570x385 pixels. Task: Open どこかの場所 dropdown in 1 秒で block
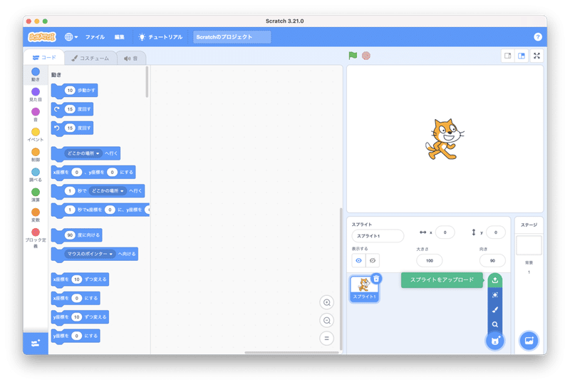[x=108, y=191]
